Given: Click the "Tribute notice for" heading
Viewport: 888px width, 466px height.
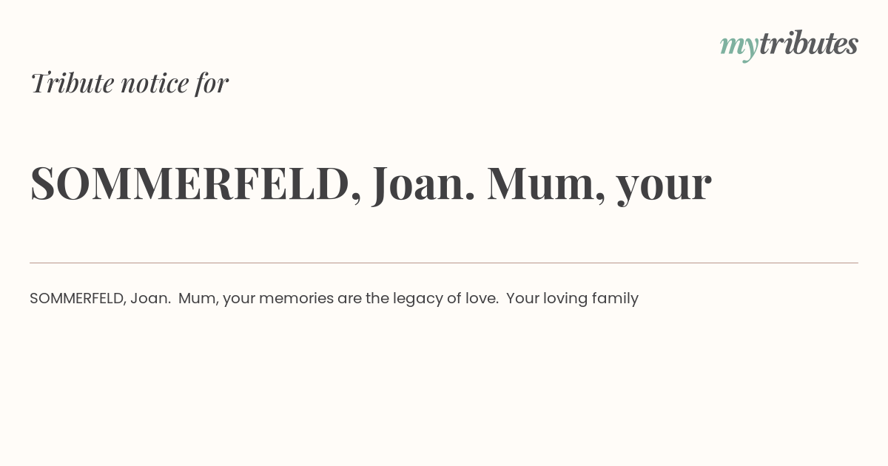Looking at the screenshot, I should tap(129, 83).
